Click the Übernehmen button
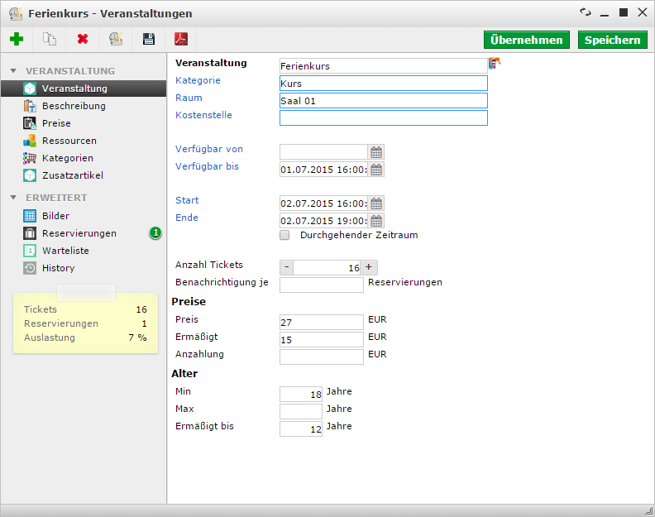 (526, 40)
